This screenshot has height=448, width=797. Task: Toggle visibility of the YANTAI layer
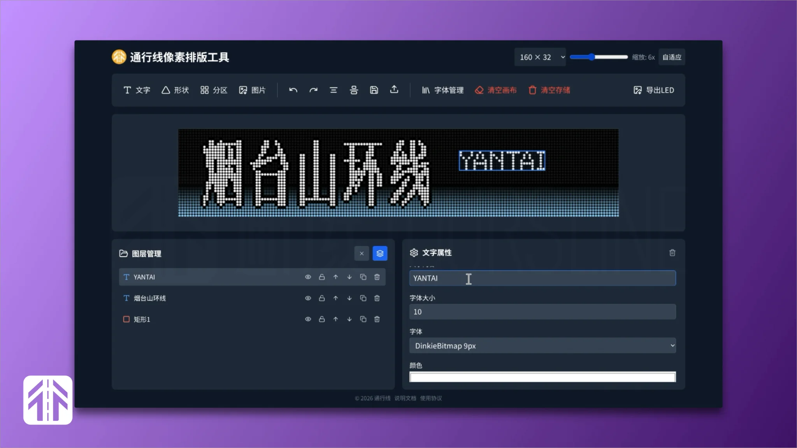(x=308, y=277)
